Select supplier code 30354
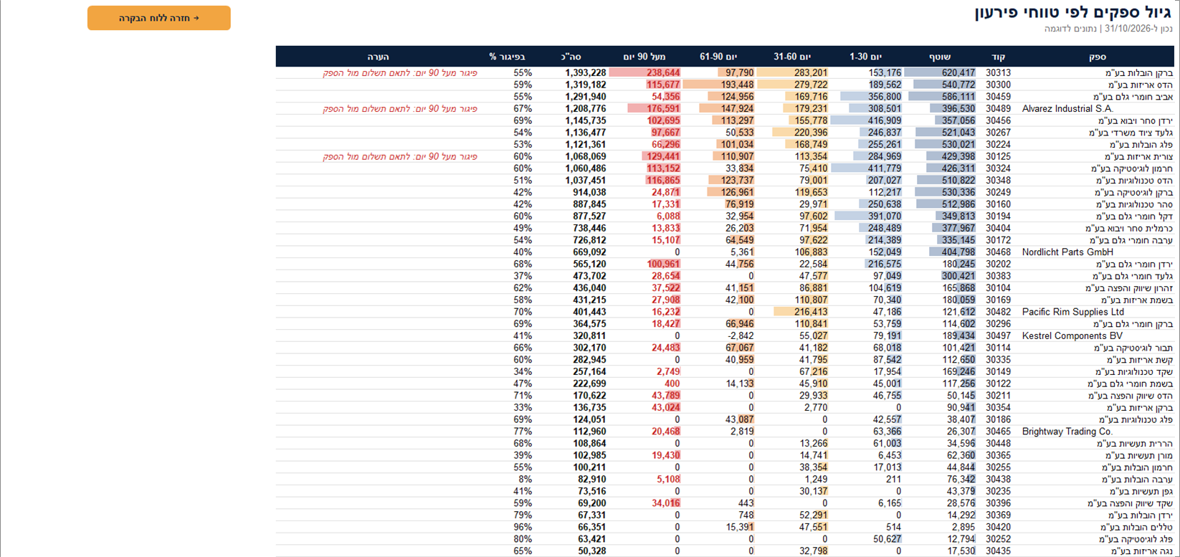 coord(998,408)
